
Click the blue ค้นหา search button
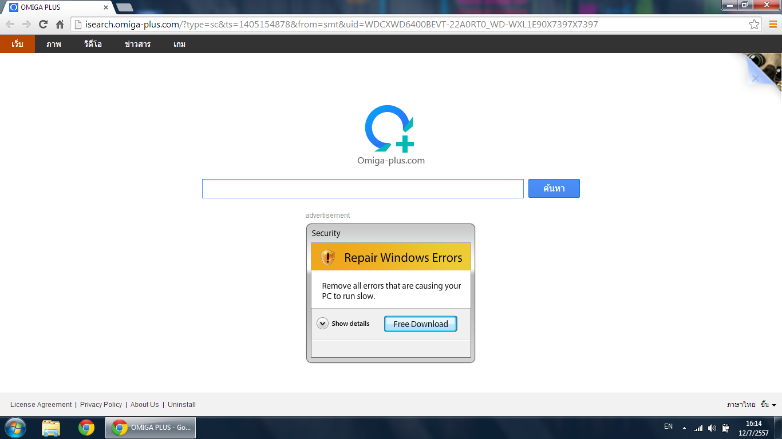[x=554, y=189]
